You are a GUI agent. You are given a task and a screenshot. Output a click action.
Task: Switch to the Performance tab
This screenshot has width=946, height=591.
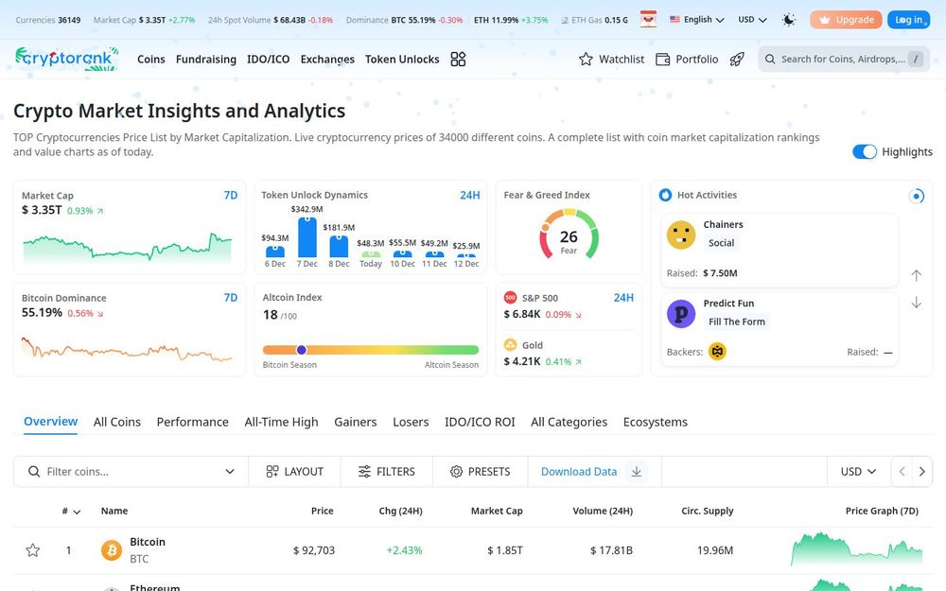[192, 422]
